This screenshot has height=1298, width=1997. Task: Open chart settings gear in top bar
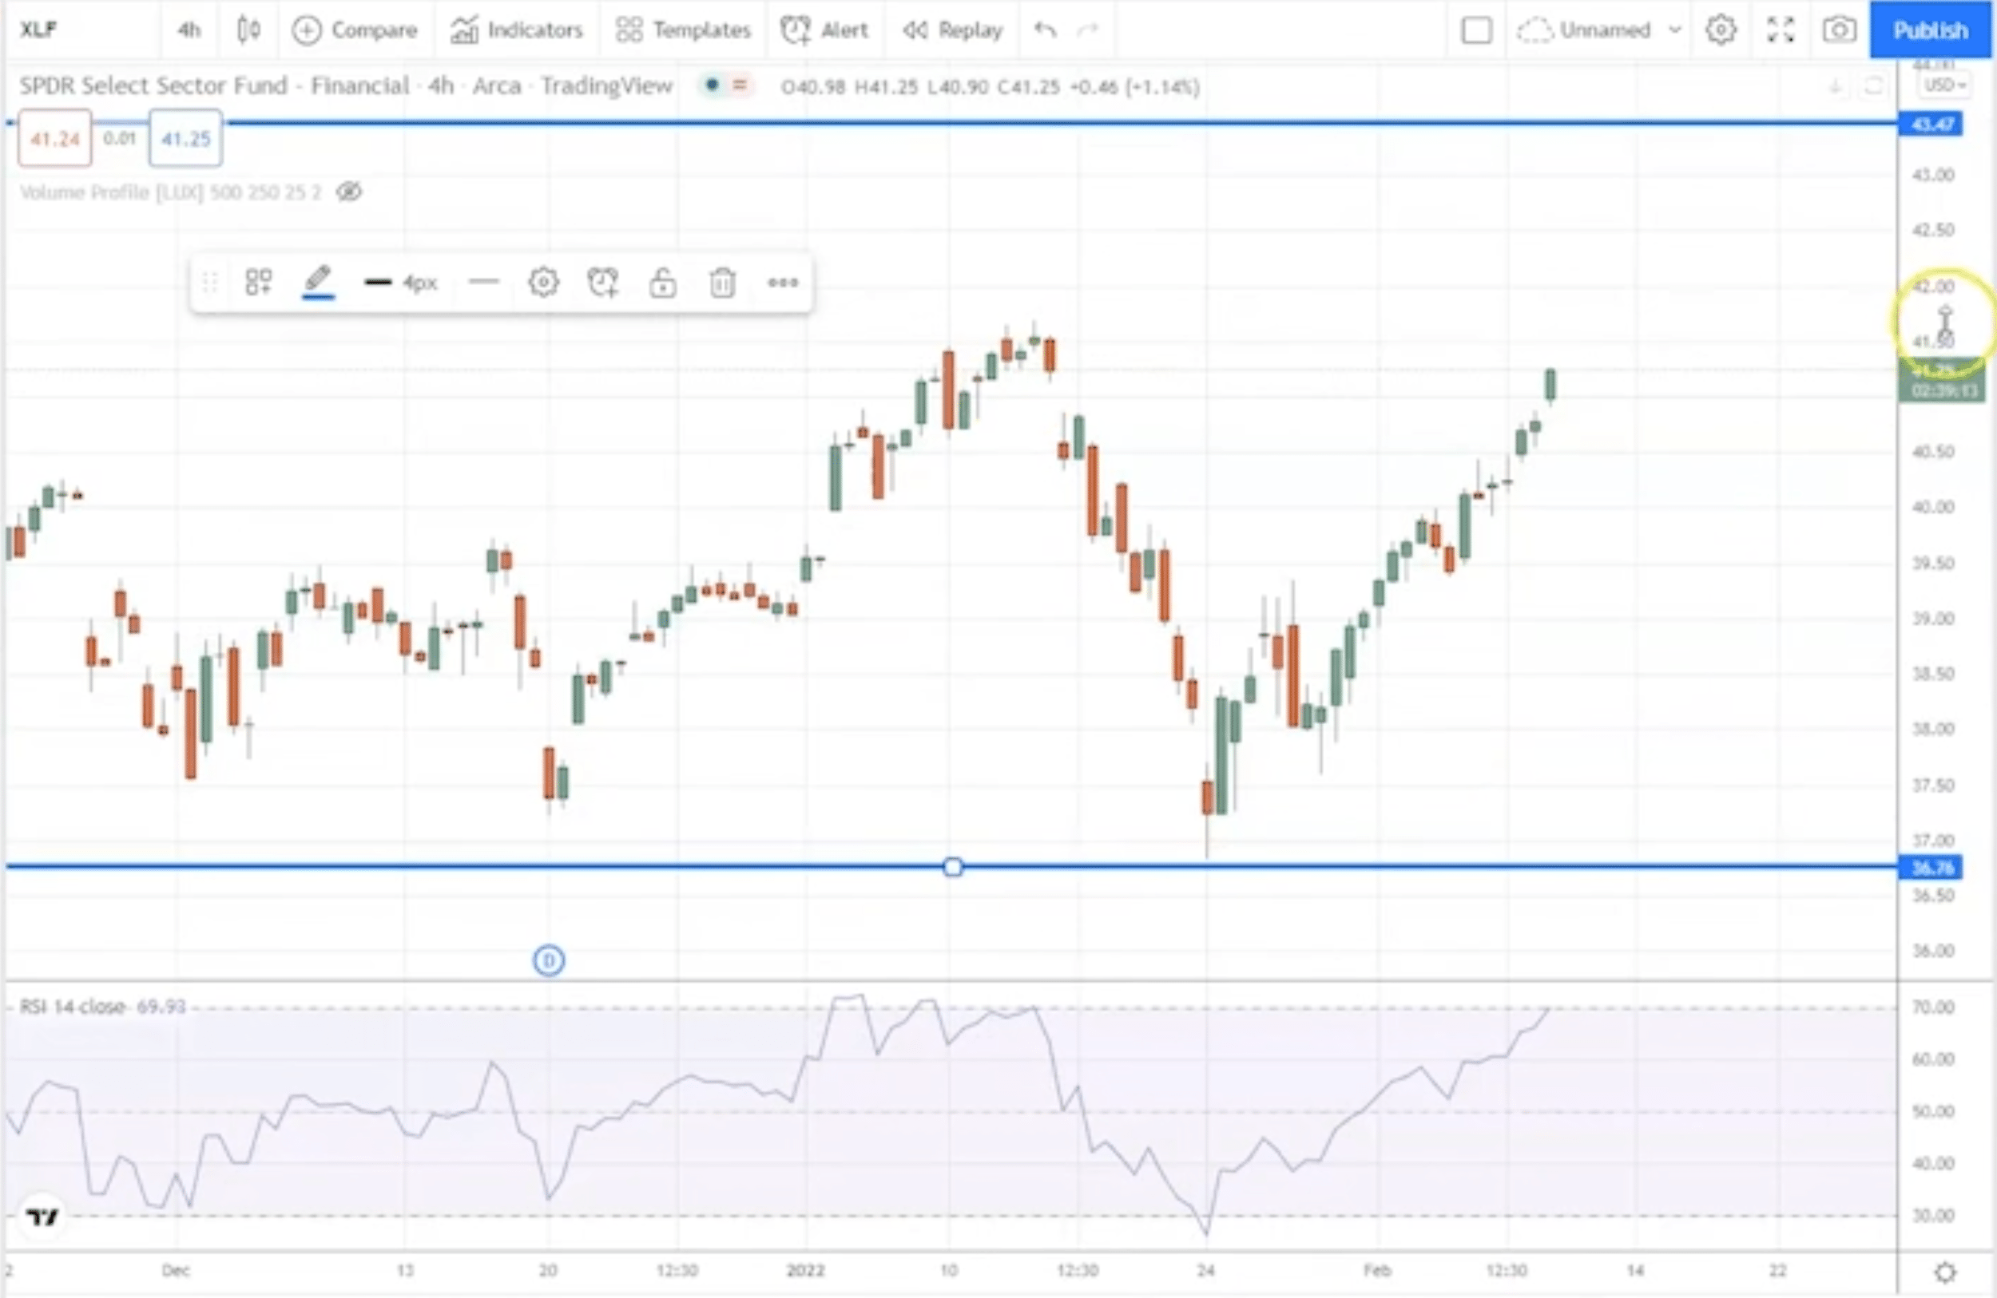1720,30
